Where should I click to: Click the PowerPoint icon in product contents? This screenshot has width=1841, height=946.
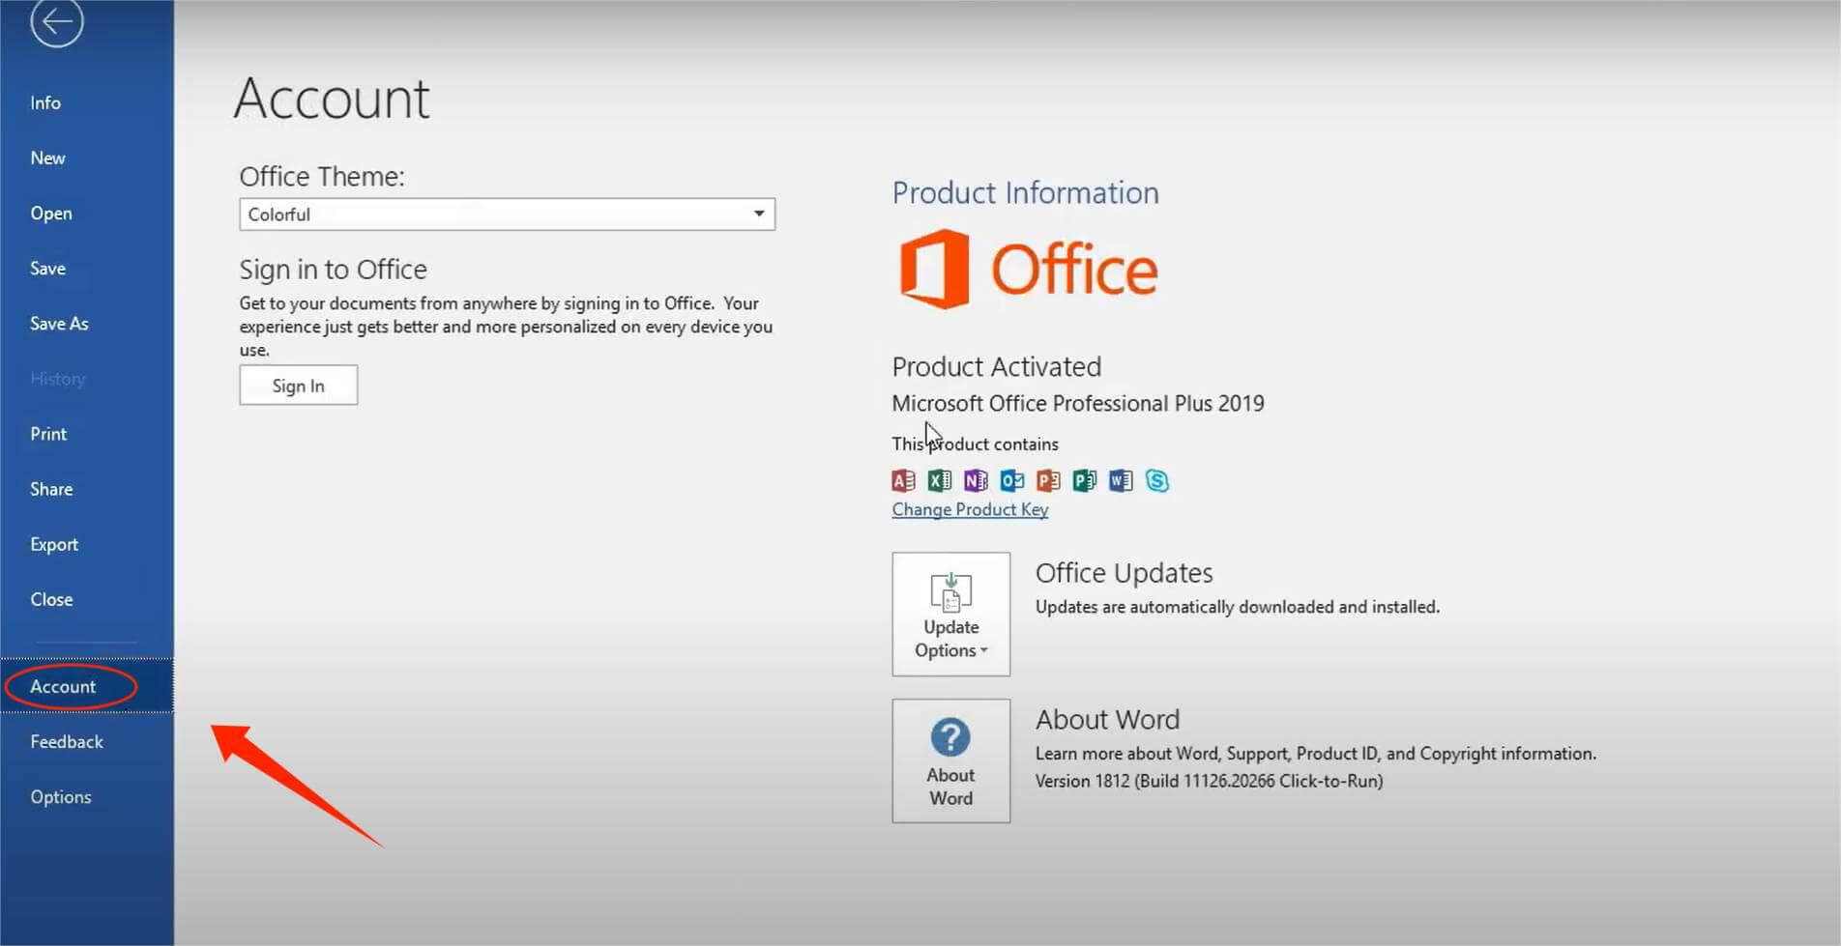pos(1046,480)
